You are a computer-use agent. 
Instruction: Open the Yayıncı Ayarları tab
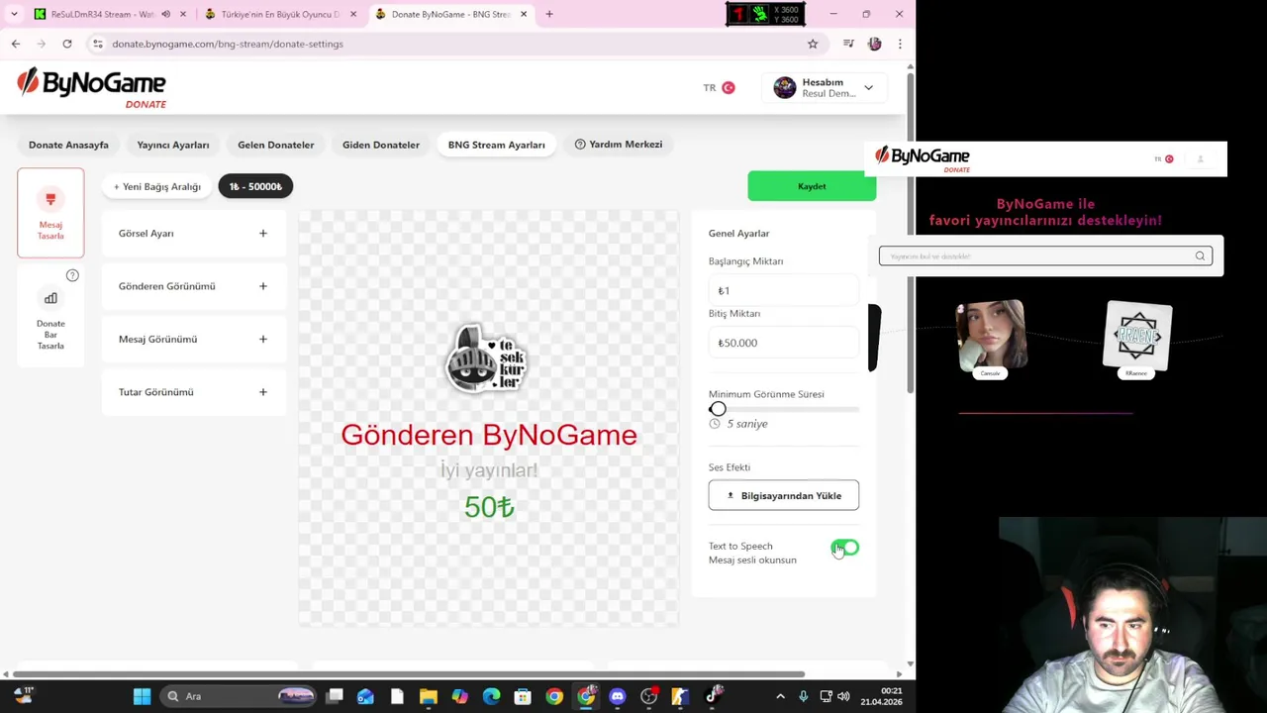coord(173,145)
